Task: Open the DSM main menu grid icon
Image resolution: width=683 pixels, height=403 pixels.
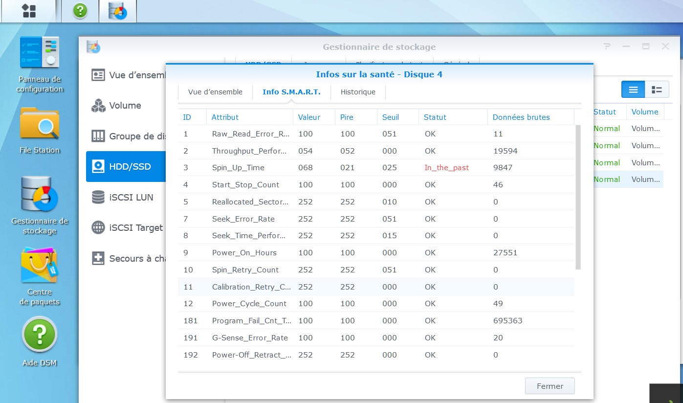Action: (x=28, y=11)
